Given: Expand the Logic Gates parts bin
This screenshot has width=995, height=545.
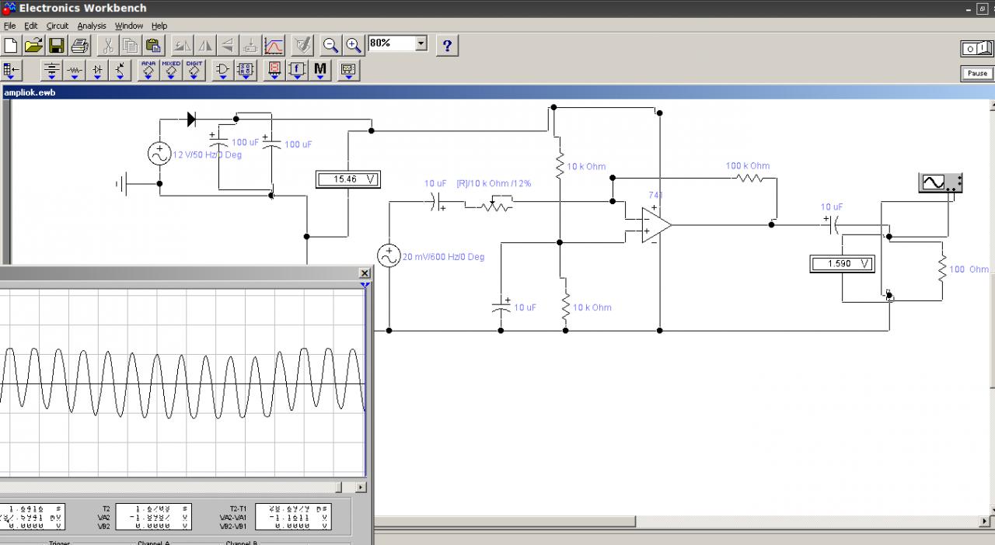Looking at the screenshot, I should click(x=223, y=71).
